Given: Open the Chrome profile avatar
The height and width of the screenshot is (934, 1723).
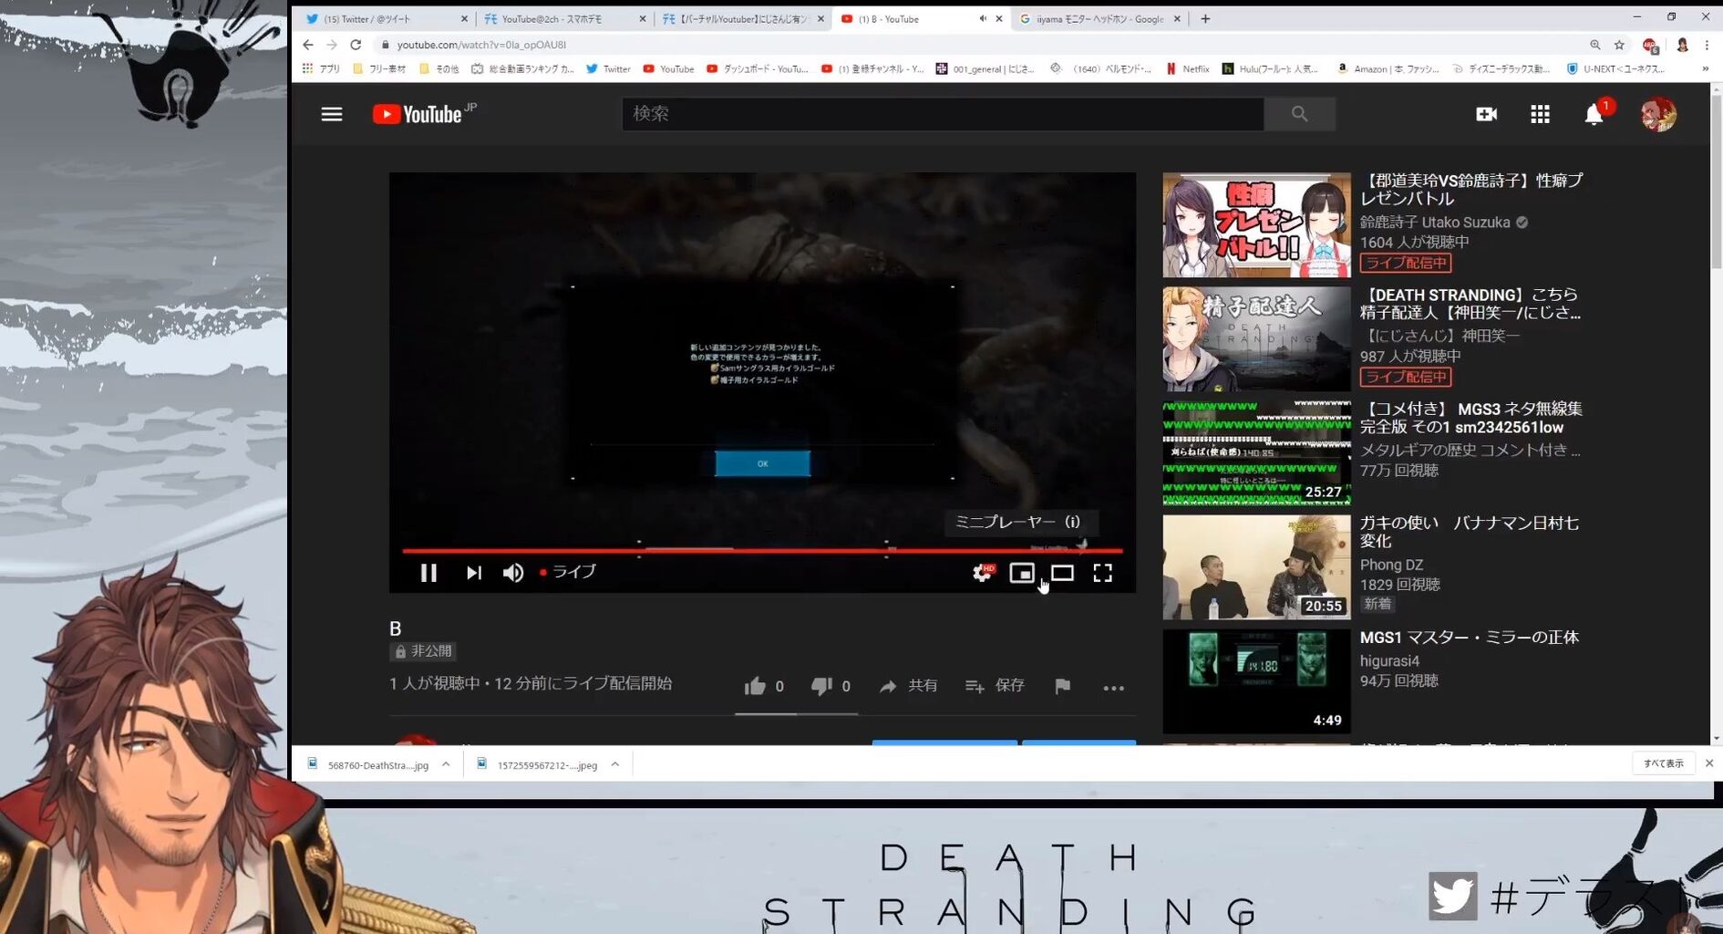Looking at the screenshot, I should [x=1682, y=45].
